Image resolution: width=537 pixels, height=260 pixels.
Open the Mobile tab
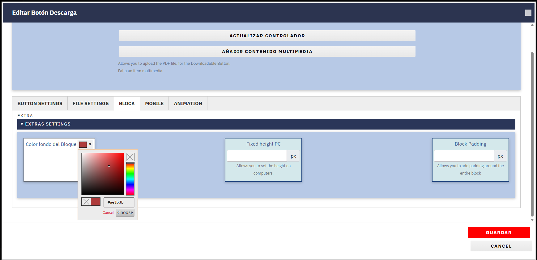coord(154,104)
